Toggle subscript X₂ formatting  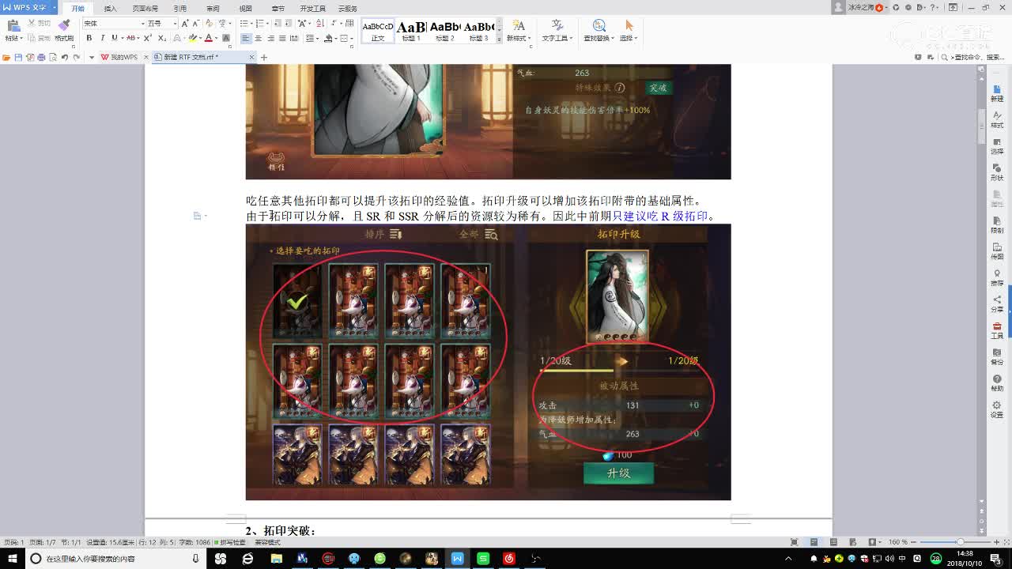pyautogui.click(x=161, y=38)
